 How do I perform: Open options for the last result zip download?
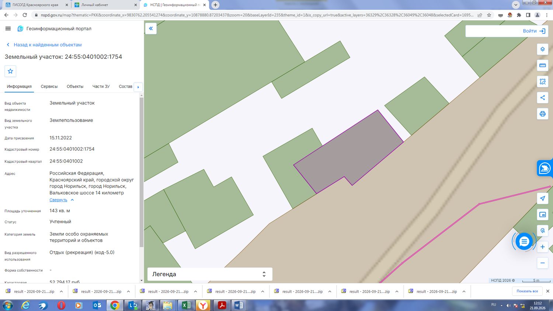click(x=464, y=291)
